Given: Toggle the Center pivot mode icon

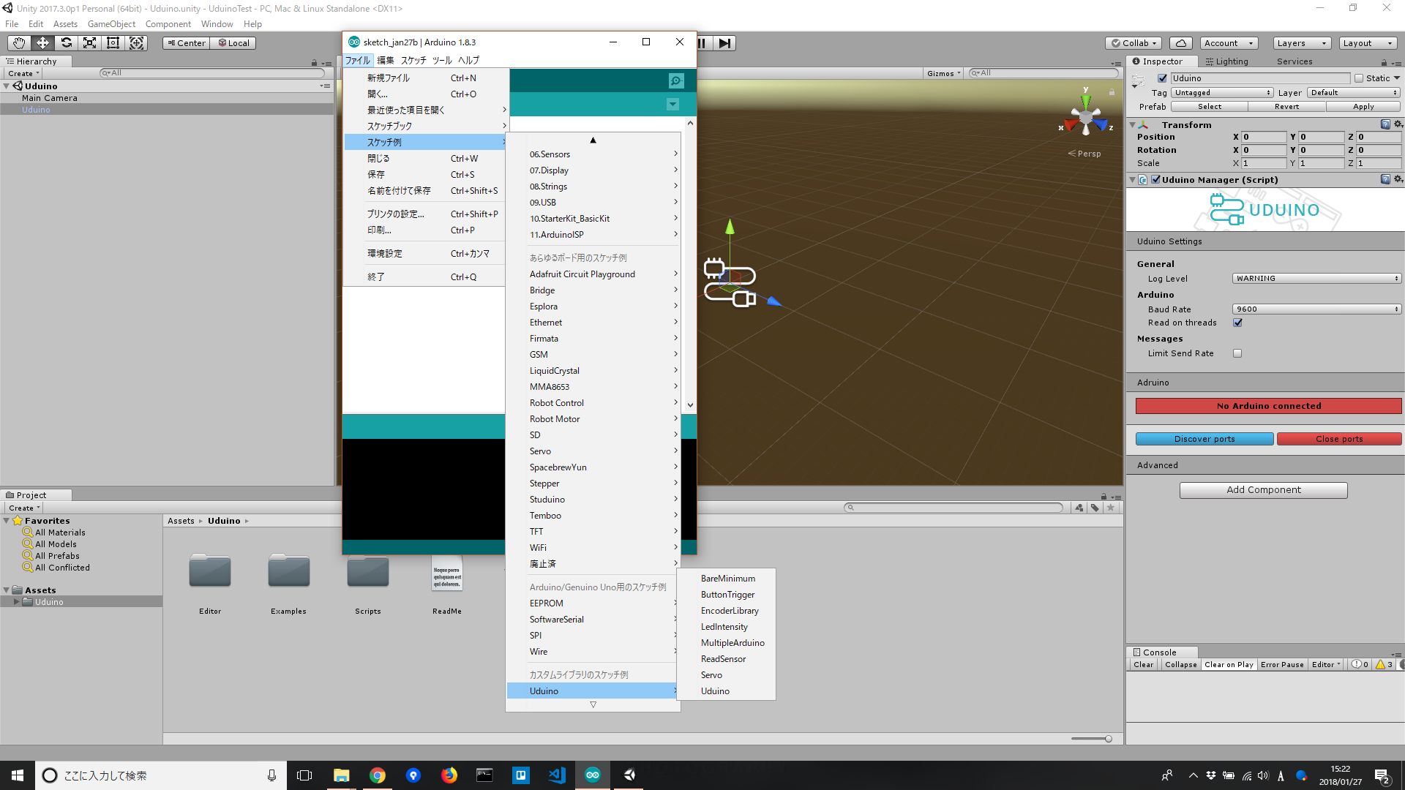Looking at the screenshot, I should (x=186, y=42).
